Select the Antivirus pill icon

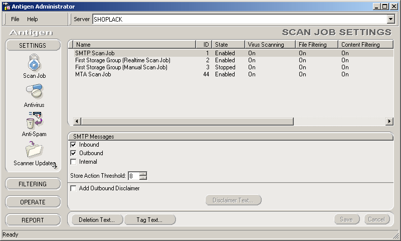coord(34,92)
